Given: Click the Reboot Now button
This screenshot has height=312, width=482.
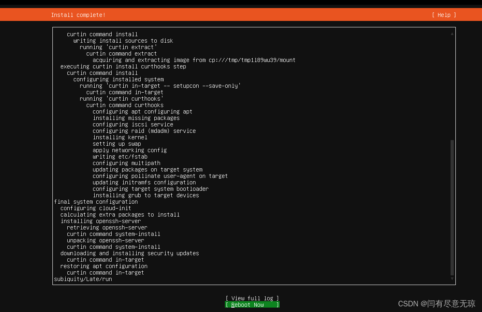Looking at the screenshot, I should [x=252, y=305].
